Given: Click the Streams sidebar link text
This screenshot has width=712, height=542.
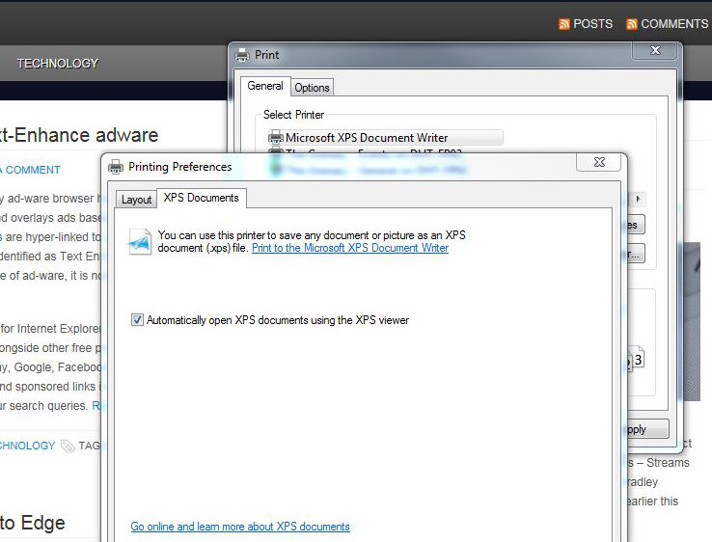Looking at the screenshot, I should [x=668, y=463].
